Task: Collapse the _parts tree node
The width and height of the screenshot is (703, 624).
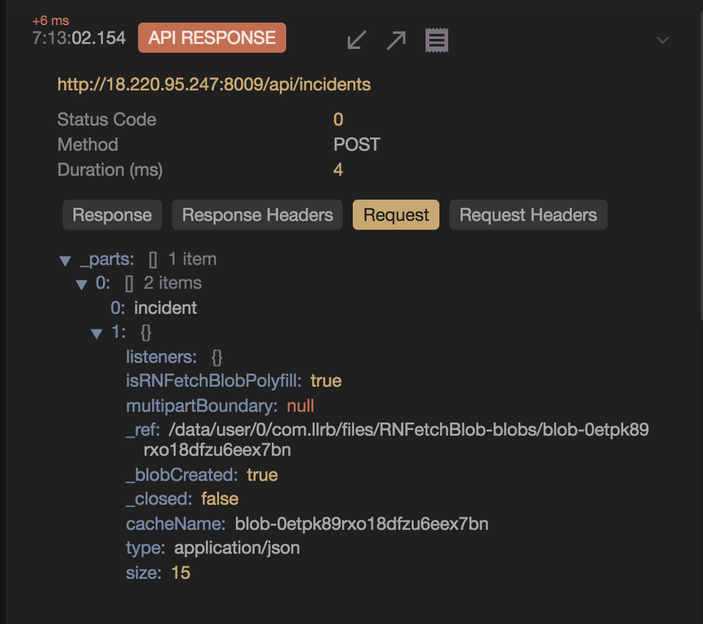Action: pos(64,260)
